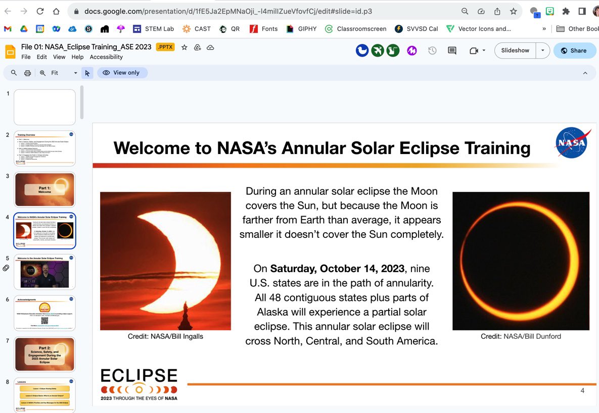The height and width of the screenshot is (413, 599).
Task: Star the presentation file
Action: [184, 47]
